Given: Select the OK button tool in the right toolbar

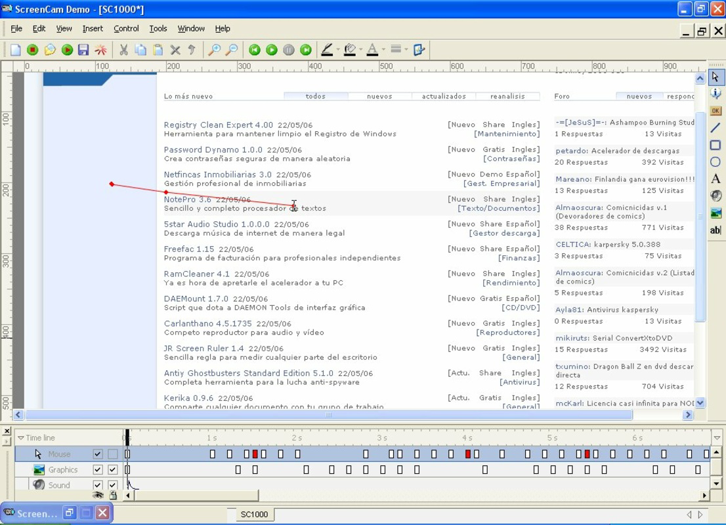Looking at the screenshot, I should click(x=715, y=111).
